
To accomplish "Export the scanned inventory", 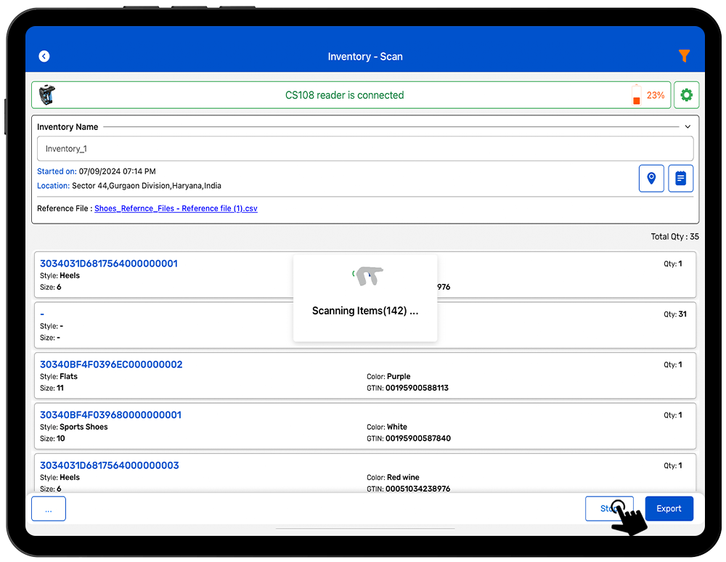I will point(669,508).
